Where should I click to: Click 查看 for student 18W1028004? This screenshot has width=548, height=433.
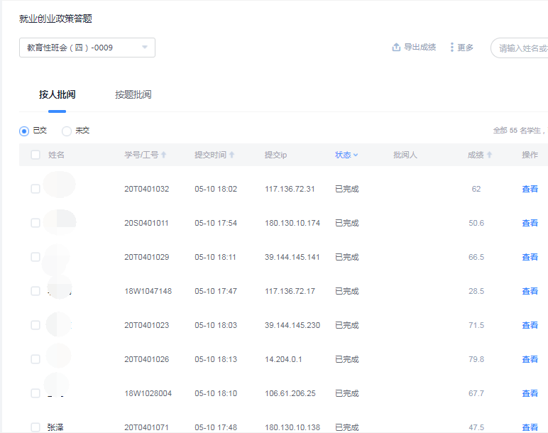[x=530, y=393]
